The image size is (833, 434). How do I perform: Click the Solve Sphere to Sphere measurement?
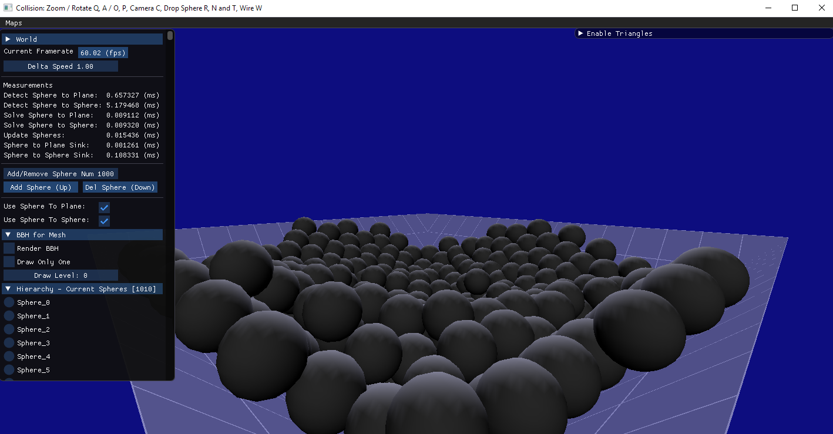click(81, 125)
